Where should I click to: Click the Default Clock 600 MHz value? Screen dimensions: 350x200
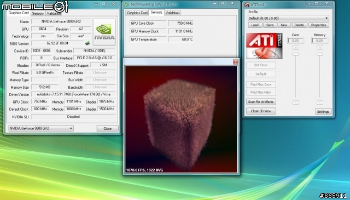tap(40, 109)
